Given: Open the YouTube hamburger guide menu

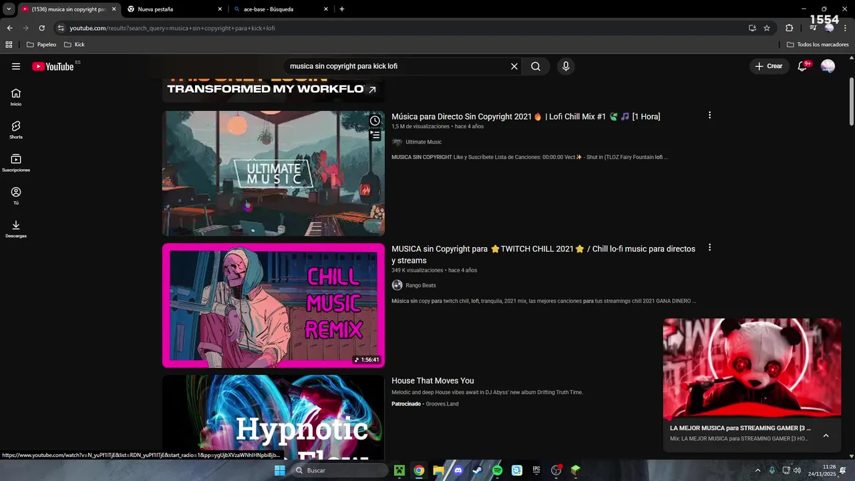Looking at the screenshot, I should [x=16, y=66].
